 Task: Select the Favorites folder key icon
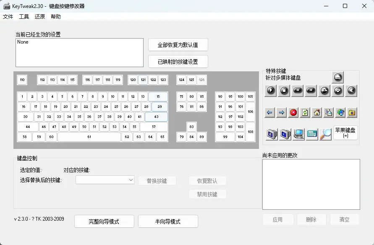(352, 112)
